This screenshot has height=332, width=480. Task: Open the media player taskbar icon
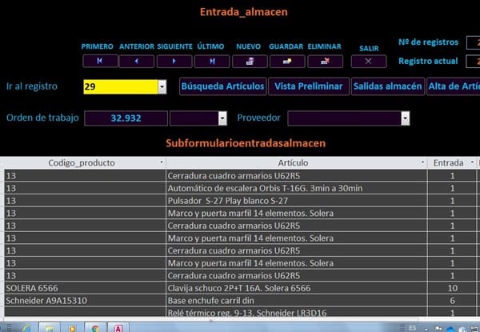tap(72, 328)
